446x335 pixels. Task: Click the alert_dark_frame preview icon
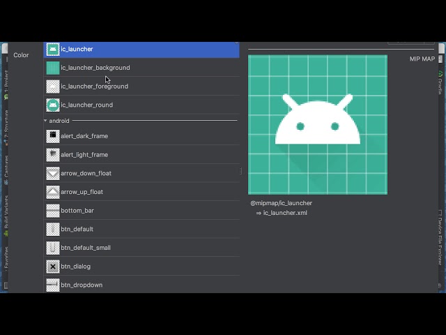click(53, 136)
